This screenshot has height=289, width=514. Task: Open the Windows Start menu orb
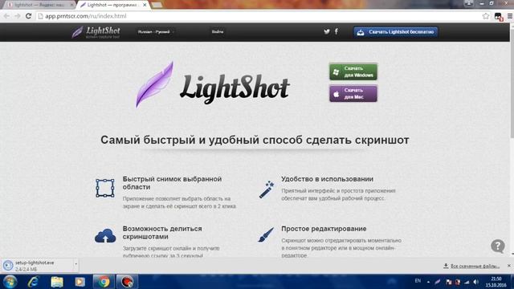tap(10, 282)
